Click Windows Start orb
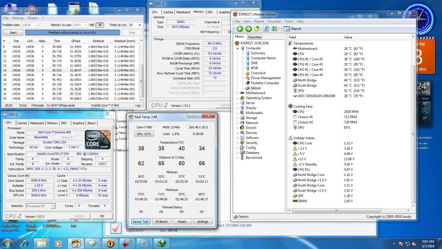 pyautogui.click(x=7, y=244)
